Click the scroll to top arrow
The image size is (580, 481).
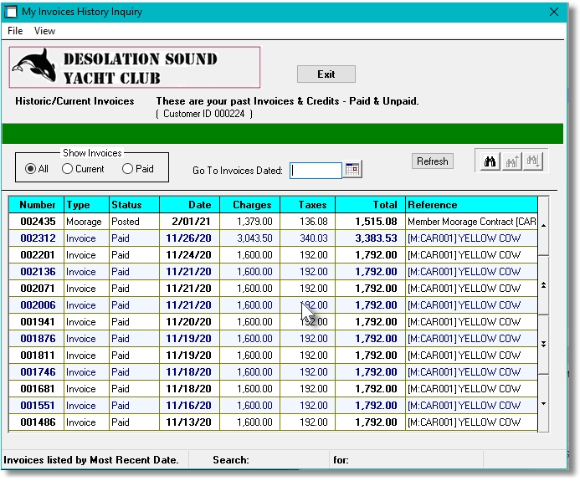(x=543, y=226)
